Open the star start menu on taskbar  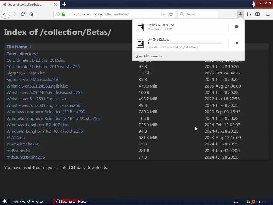pyautogui.click(x=5, y=201)
